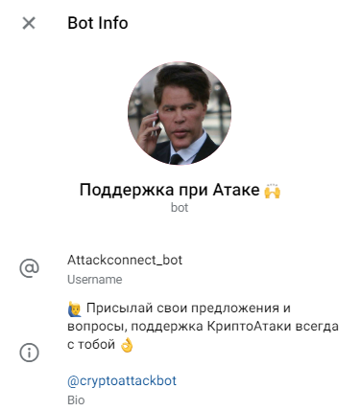The image size is (361, 411).
Task: Click the OK hand emoji in bio
Action: coord(126,345)
